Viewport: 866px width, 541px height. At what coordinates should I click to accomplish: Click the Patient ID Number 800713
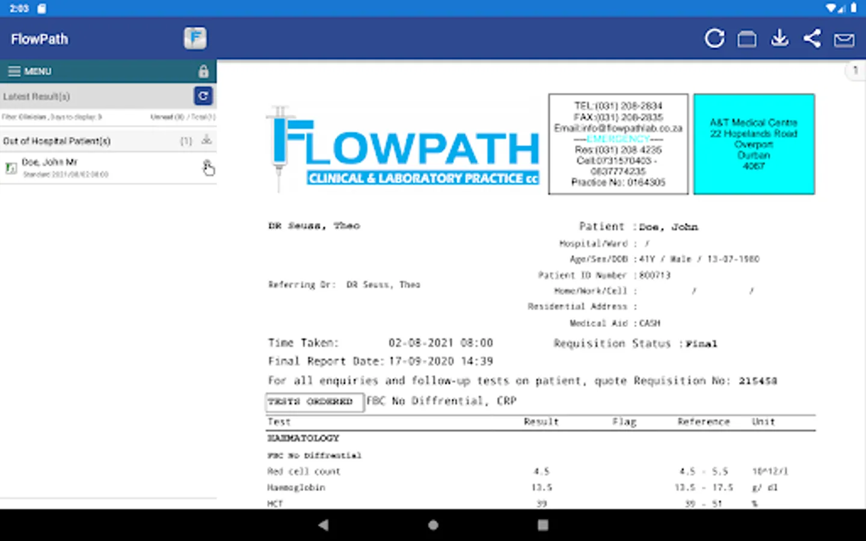(654, 275)
